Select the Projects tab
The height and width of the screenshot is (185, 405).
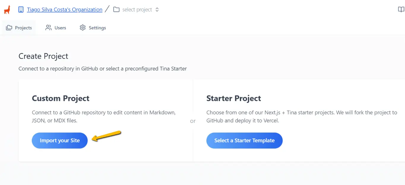click(x=23, y=28)
